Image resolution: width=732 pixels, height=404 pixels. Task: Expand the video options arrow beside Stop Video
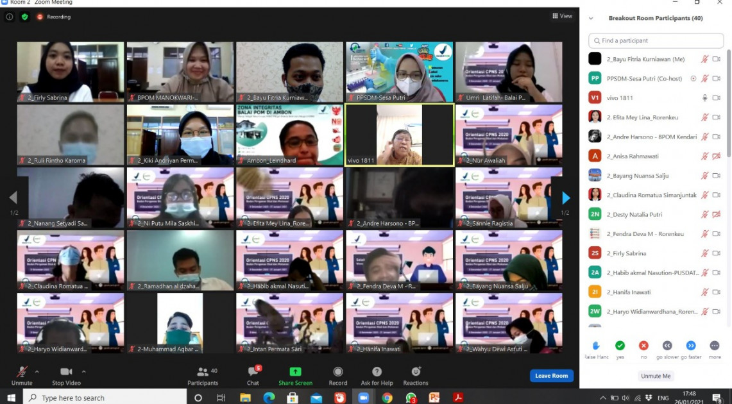[83, 372]
